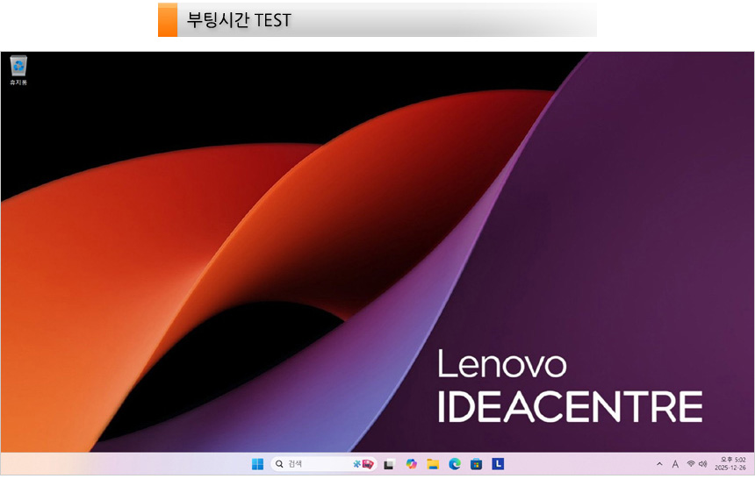Launch Copilot from the taskbar
Viewport: 755px width, 479px height.
click(411, 464)
